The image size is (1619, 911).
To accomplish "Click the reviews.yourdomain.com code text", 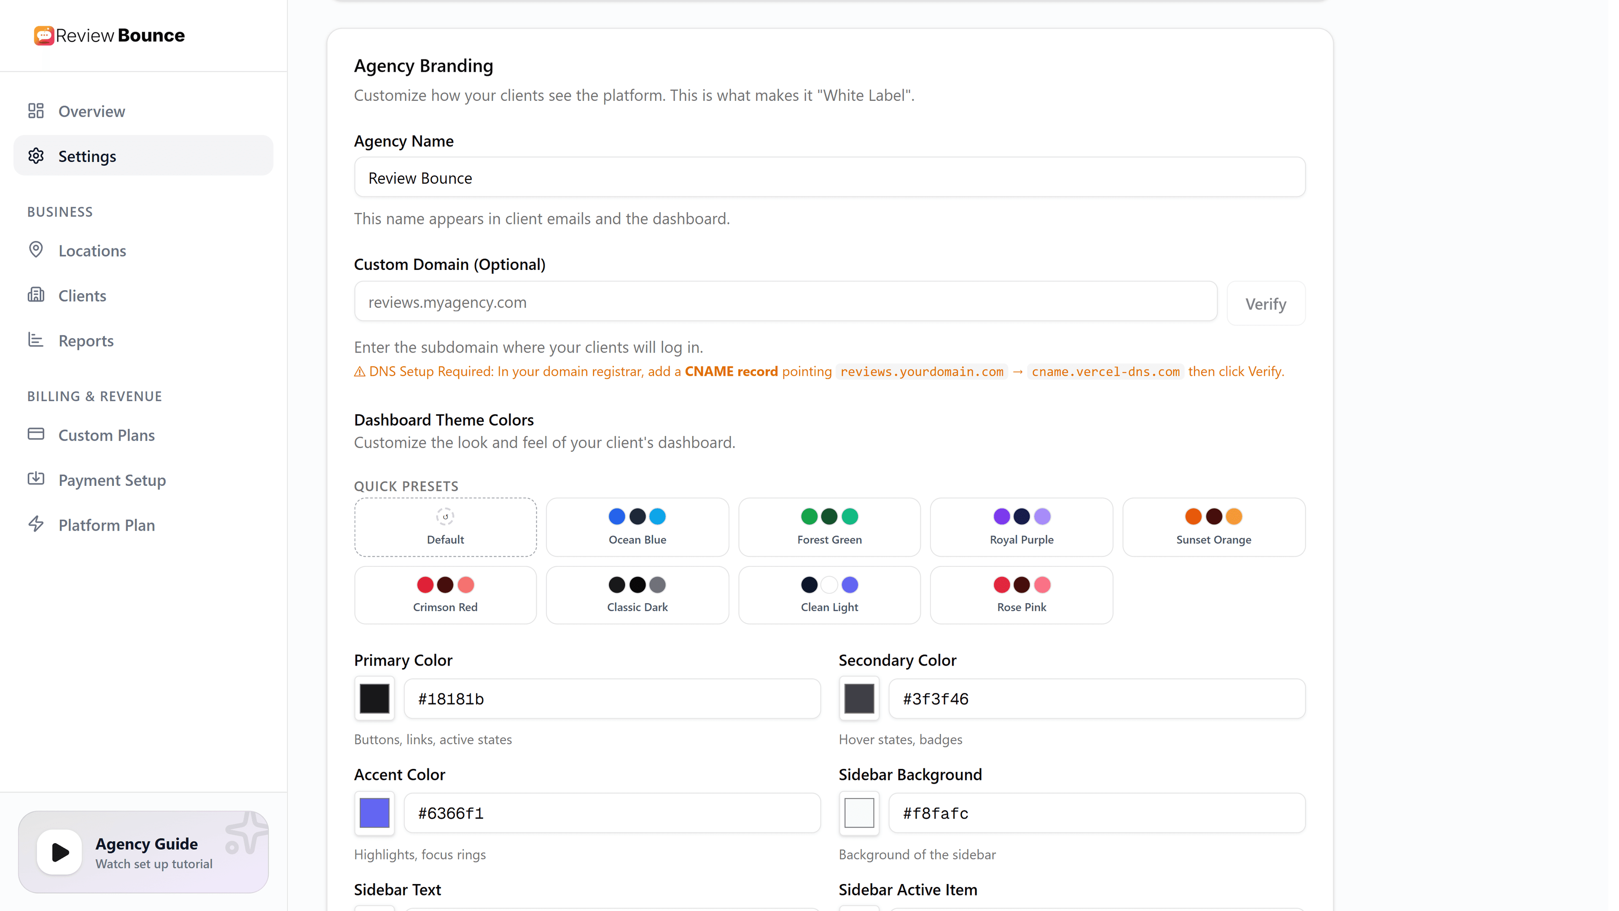I will pos(921,372).
